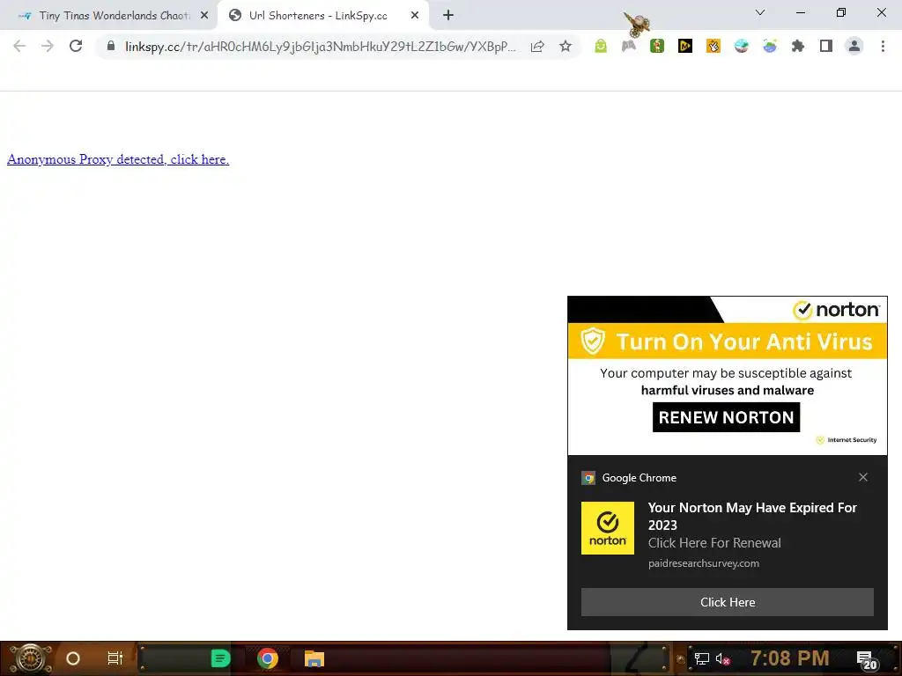Open the Chrome profile avatar
The image size is (902, 676).
click(x=854, y=46)
